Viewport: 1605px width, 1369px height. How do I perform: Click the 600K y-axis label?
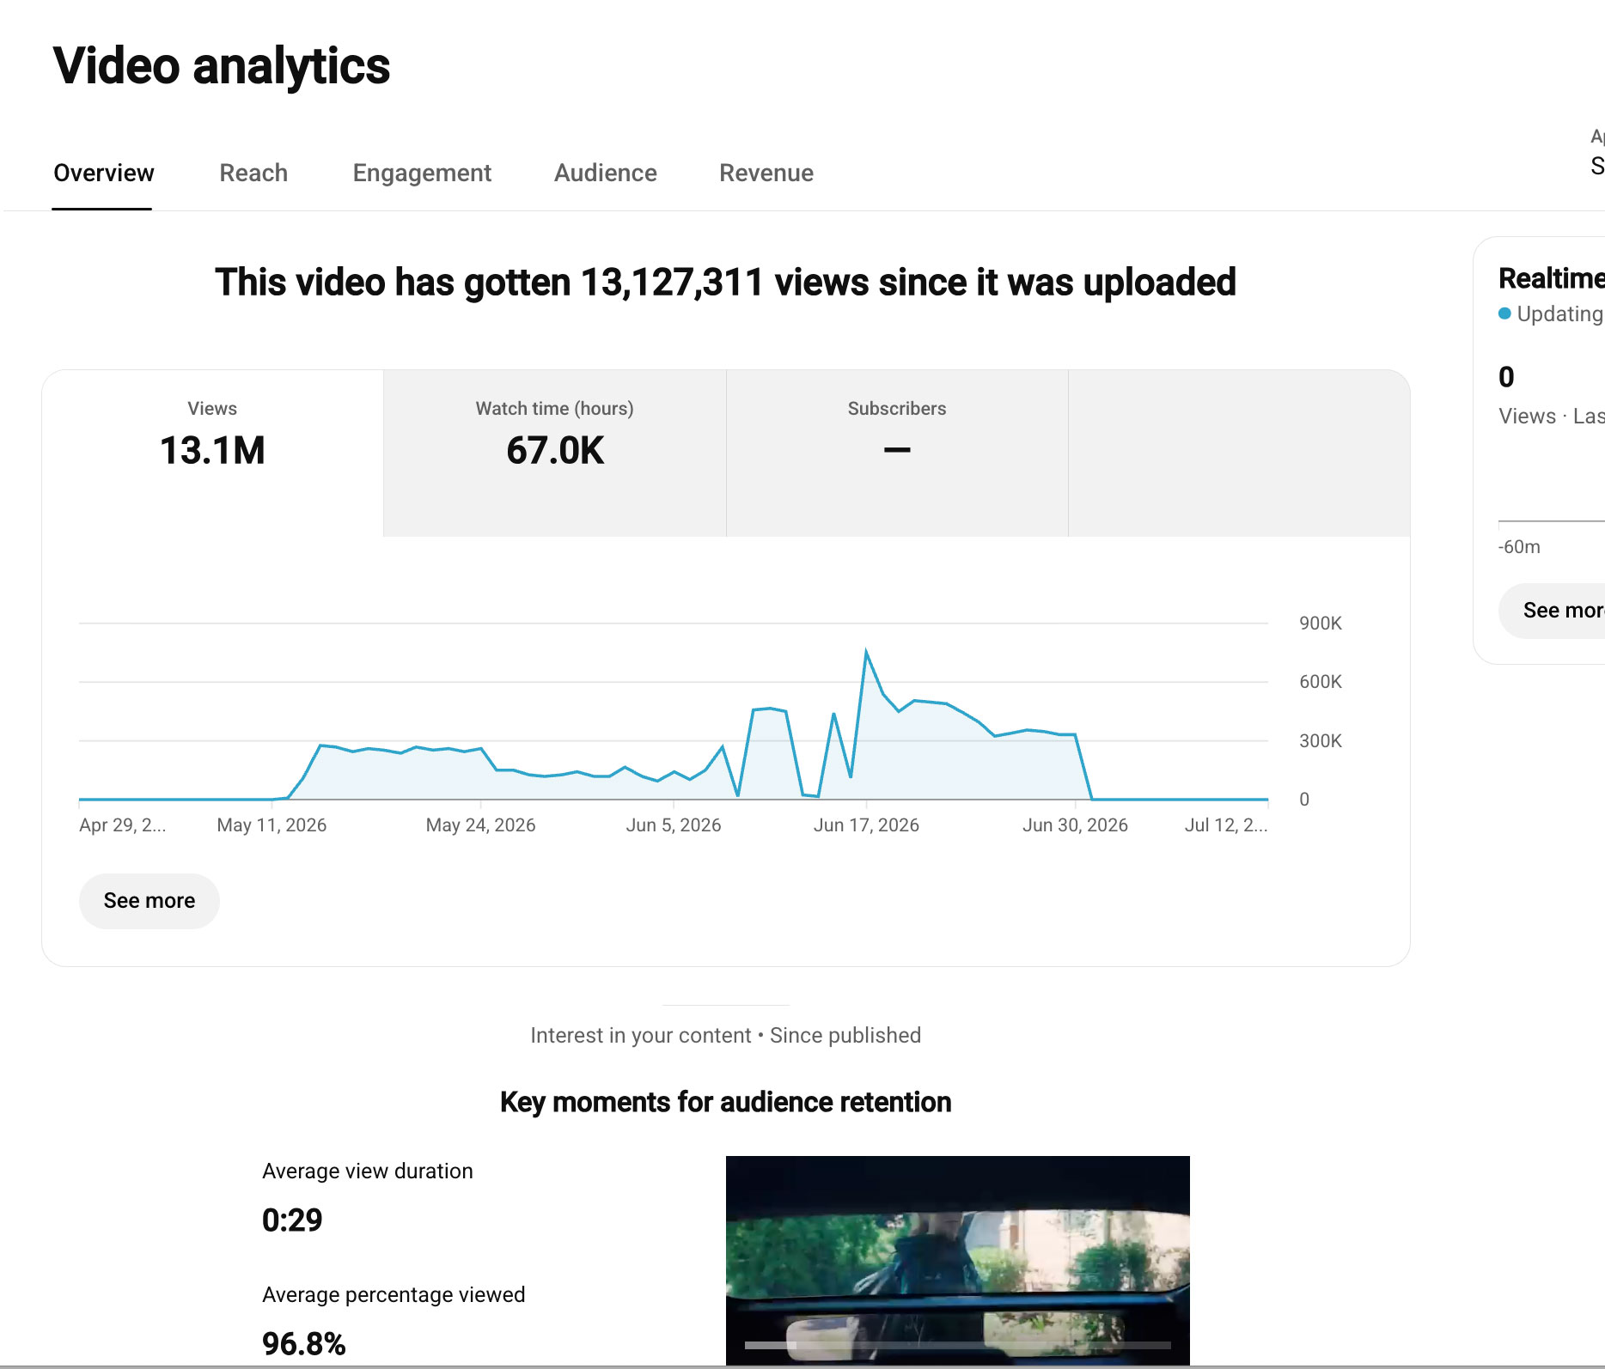tap(1321, 682)
